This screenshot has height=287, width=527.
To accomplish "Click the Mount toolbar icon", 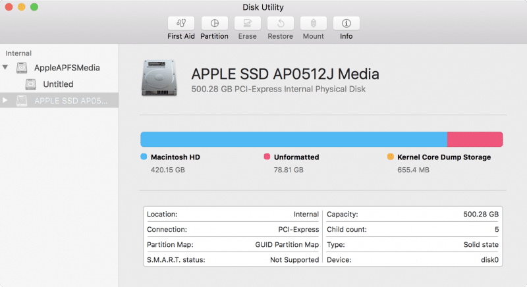I will tap(314, 23).
